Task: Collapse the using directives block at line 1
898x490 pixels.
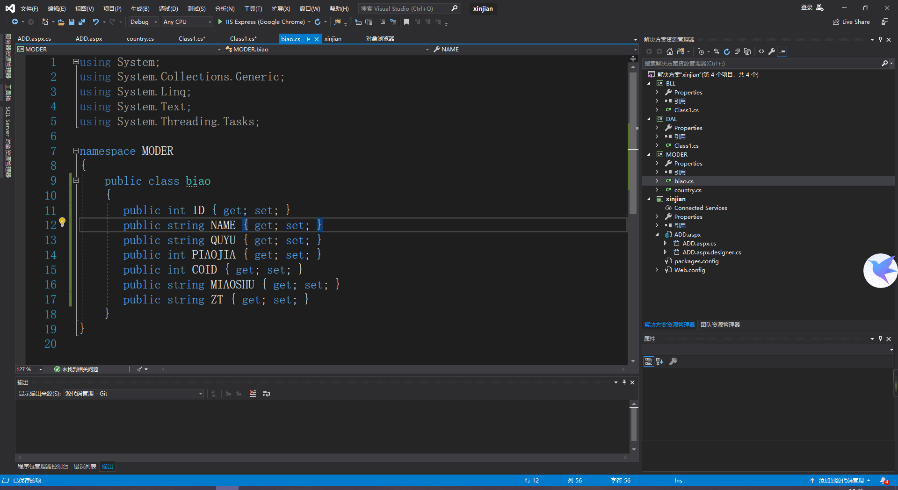Action: (x=76, y=62)
